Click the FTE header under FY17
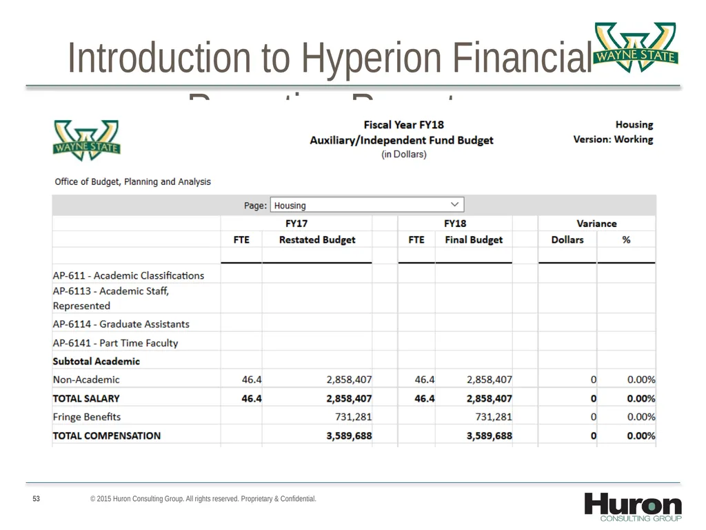Screen dimensions: 706x530 click(x=241, y=239)
